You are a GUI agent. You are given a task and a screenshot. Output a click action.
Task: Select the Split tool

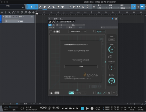[40, 7]
